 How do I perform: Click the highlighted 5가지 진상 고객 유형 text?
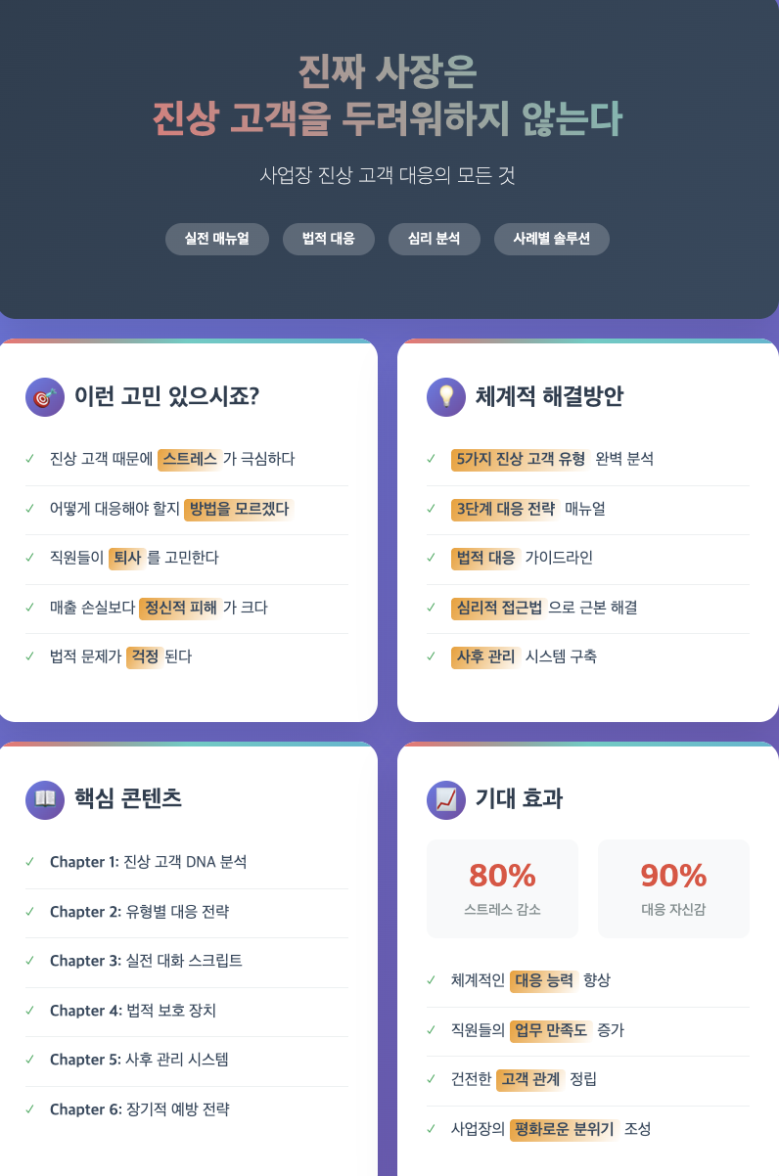pos(521,459)
